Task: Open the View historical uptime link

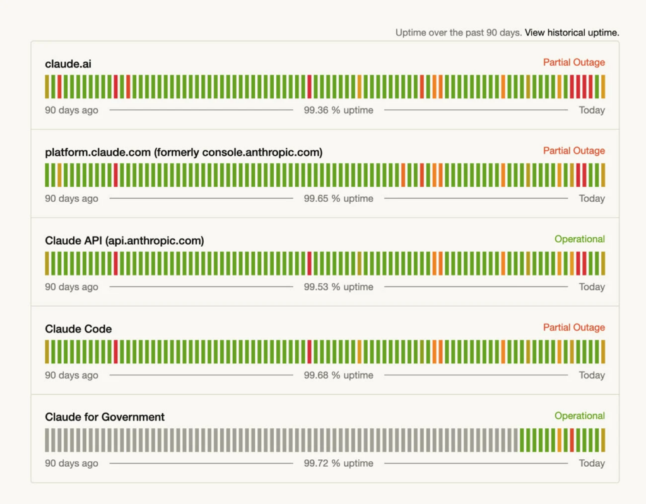Action: [572, 32]
